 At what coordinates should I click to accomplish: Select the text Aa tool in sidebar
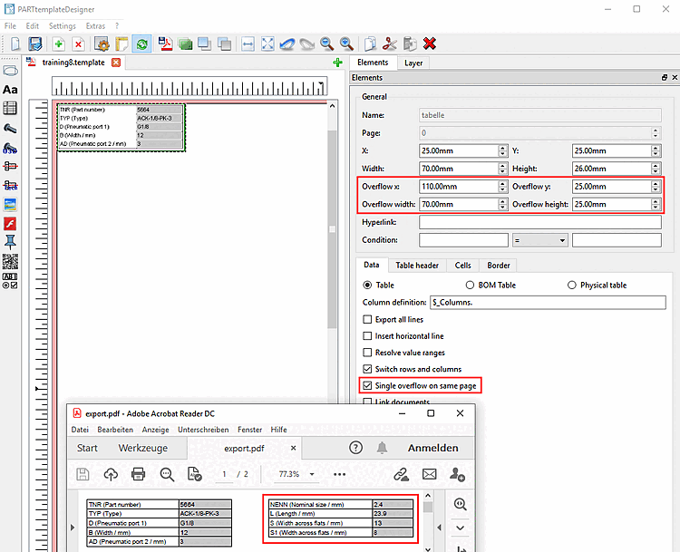[x=10, y=90]
